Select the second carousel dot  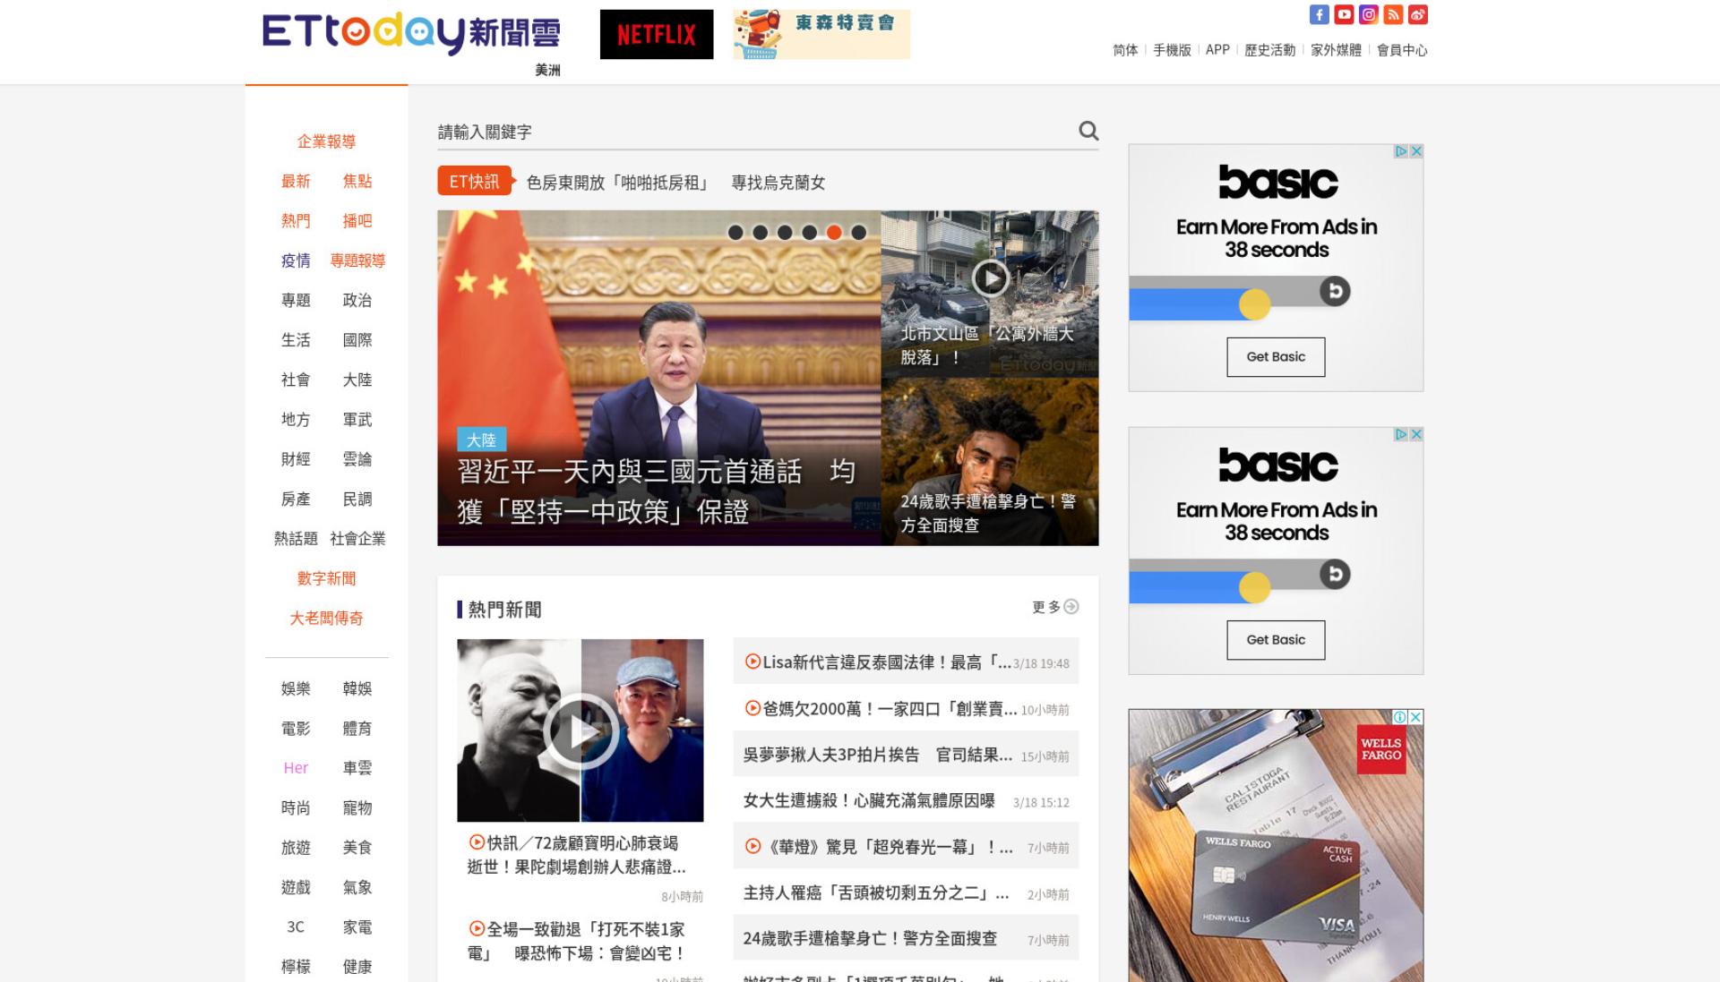tap(761, 233)
